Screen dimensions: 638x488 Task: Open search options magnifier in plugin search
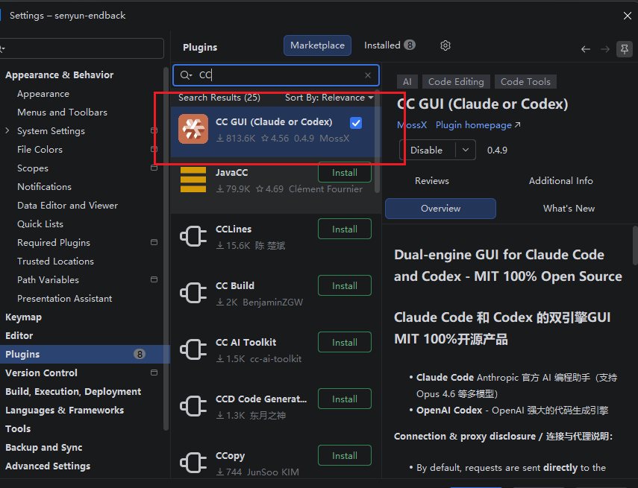pos(186,75)
